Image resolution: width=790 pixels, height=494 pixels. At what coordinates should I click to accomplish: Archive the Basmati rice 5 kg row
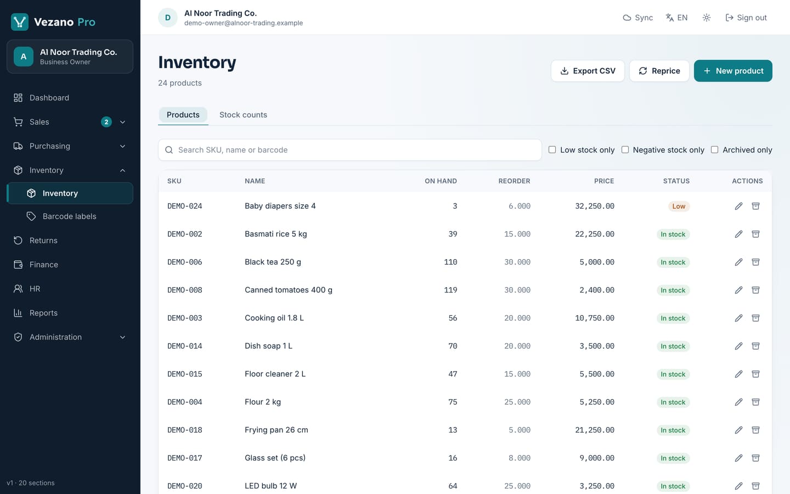(x=755, y=234)
